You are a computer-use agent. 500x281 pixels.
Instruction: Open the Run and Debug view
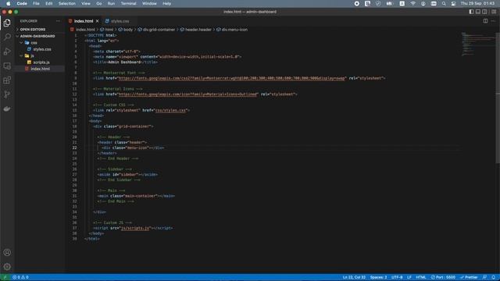7,52
